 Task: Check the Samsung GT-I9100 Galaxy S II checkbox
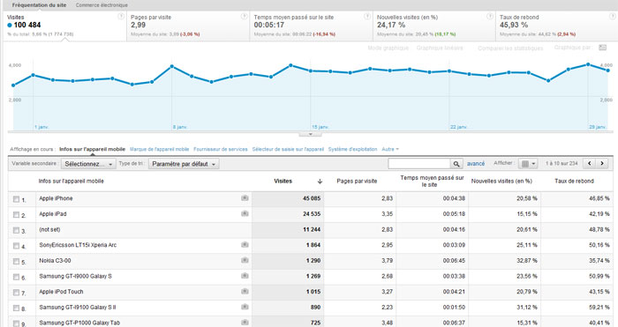(16, 308)
